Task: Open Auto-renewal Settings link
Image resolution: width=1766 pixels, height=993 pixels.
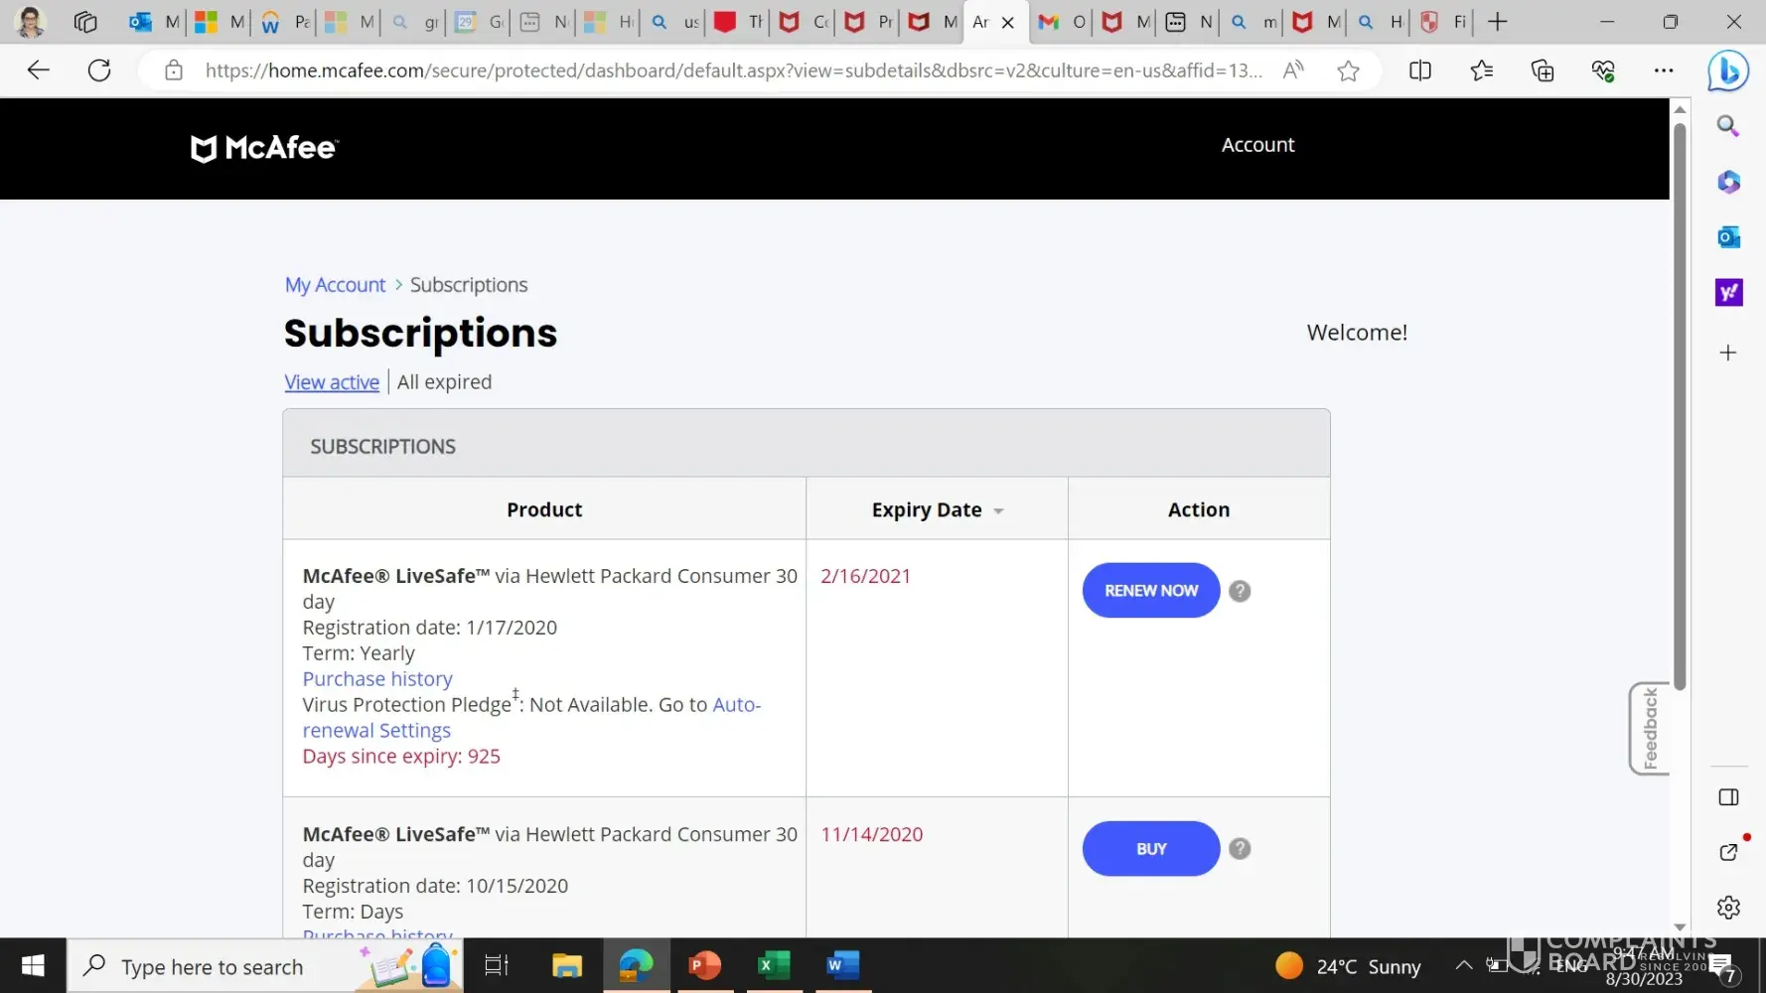Action: tap(531, 718)
